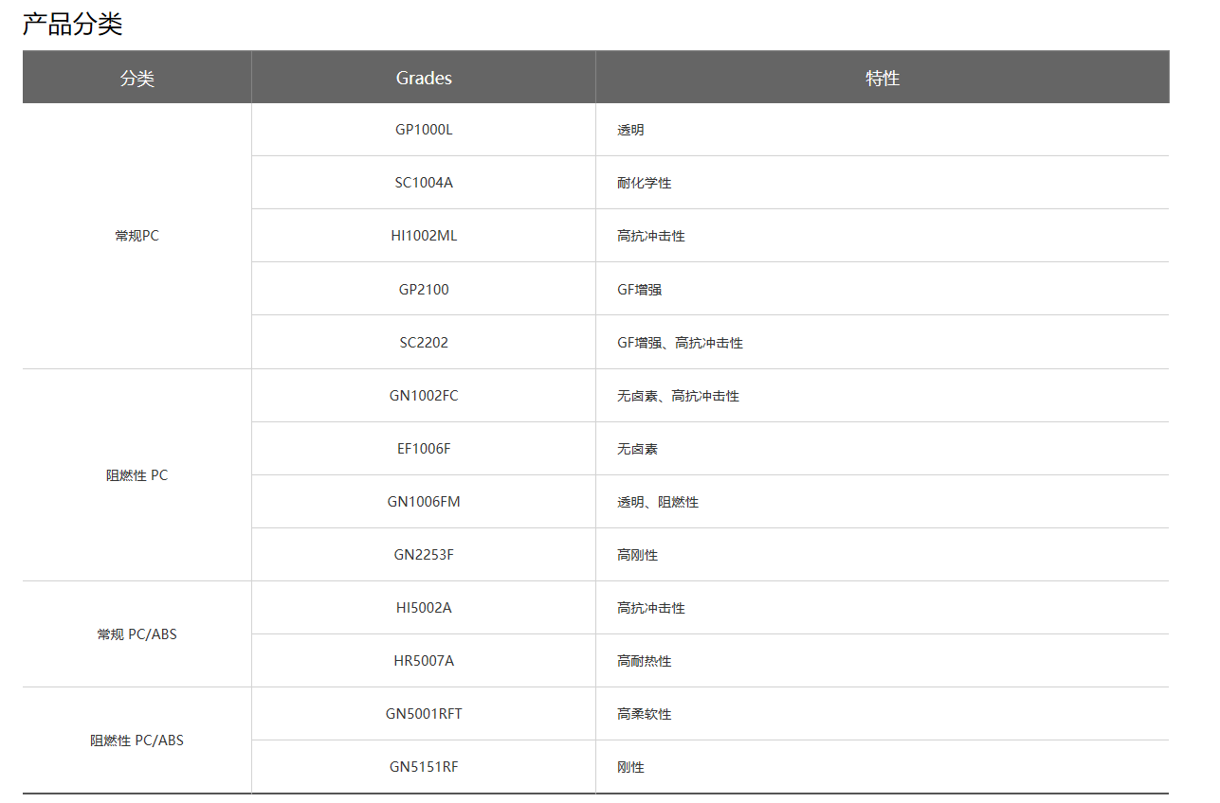Click the 常规 PC/ABS category
The width and height of the screenshot is (1220, 803).
(x=137, y=634)
